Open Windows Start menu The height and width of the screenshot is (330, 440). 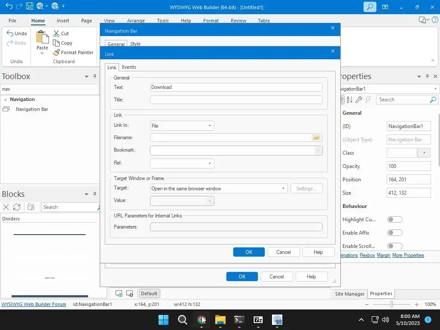coord(163,320)
